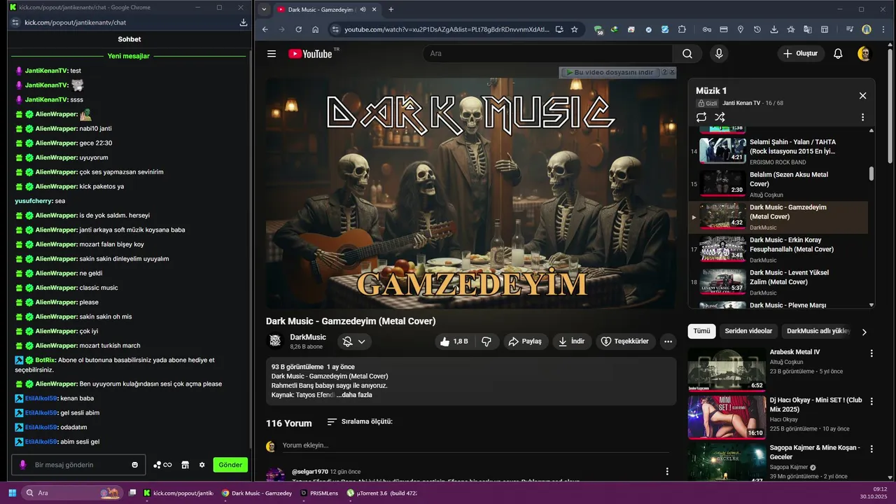Open Kick chat emoji picker

point(135,465)
